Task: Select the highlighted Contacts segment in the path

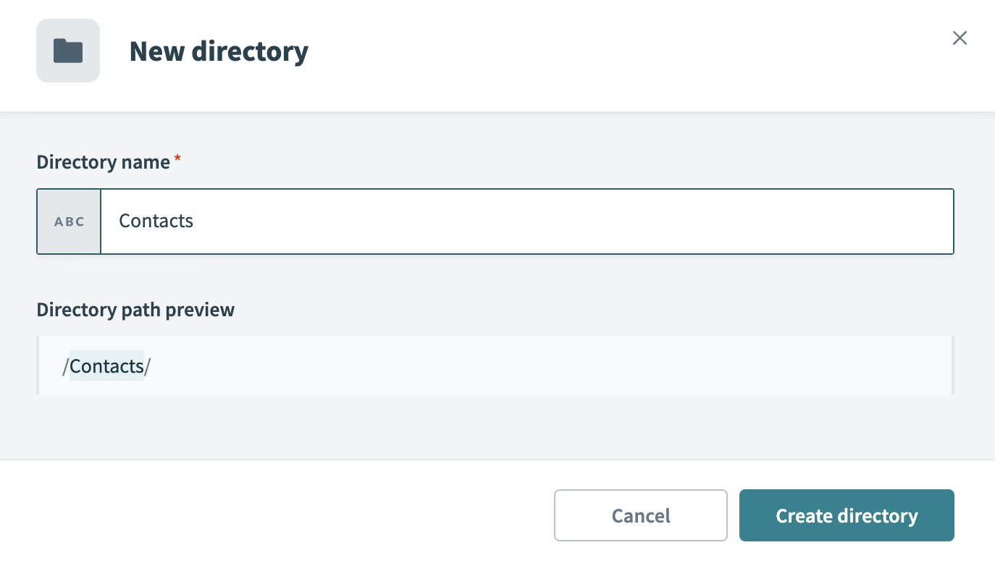Action: pyautogui.click(x=106, y=366)
